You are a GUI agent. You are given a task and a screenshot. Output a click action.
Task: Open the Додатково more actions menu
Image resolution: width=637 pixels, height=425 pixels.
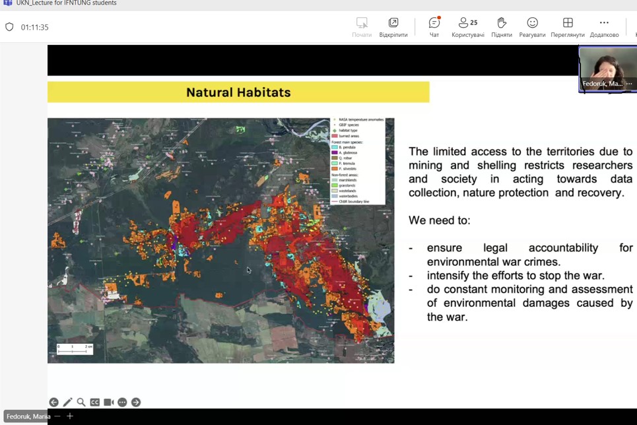pos(603,27)
